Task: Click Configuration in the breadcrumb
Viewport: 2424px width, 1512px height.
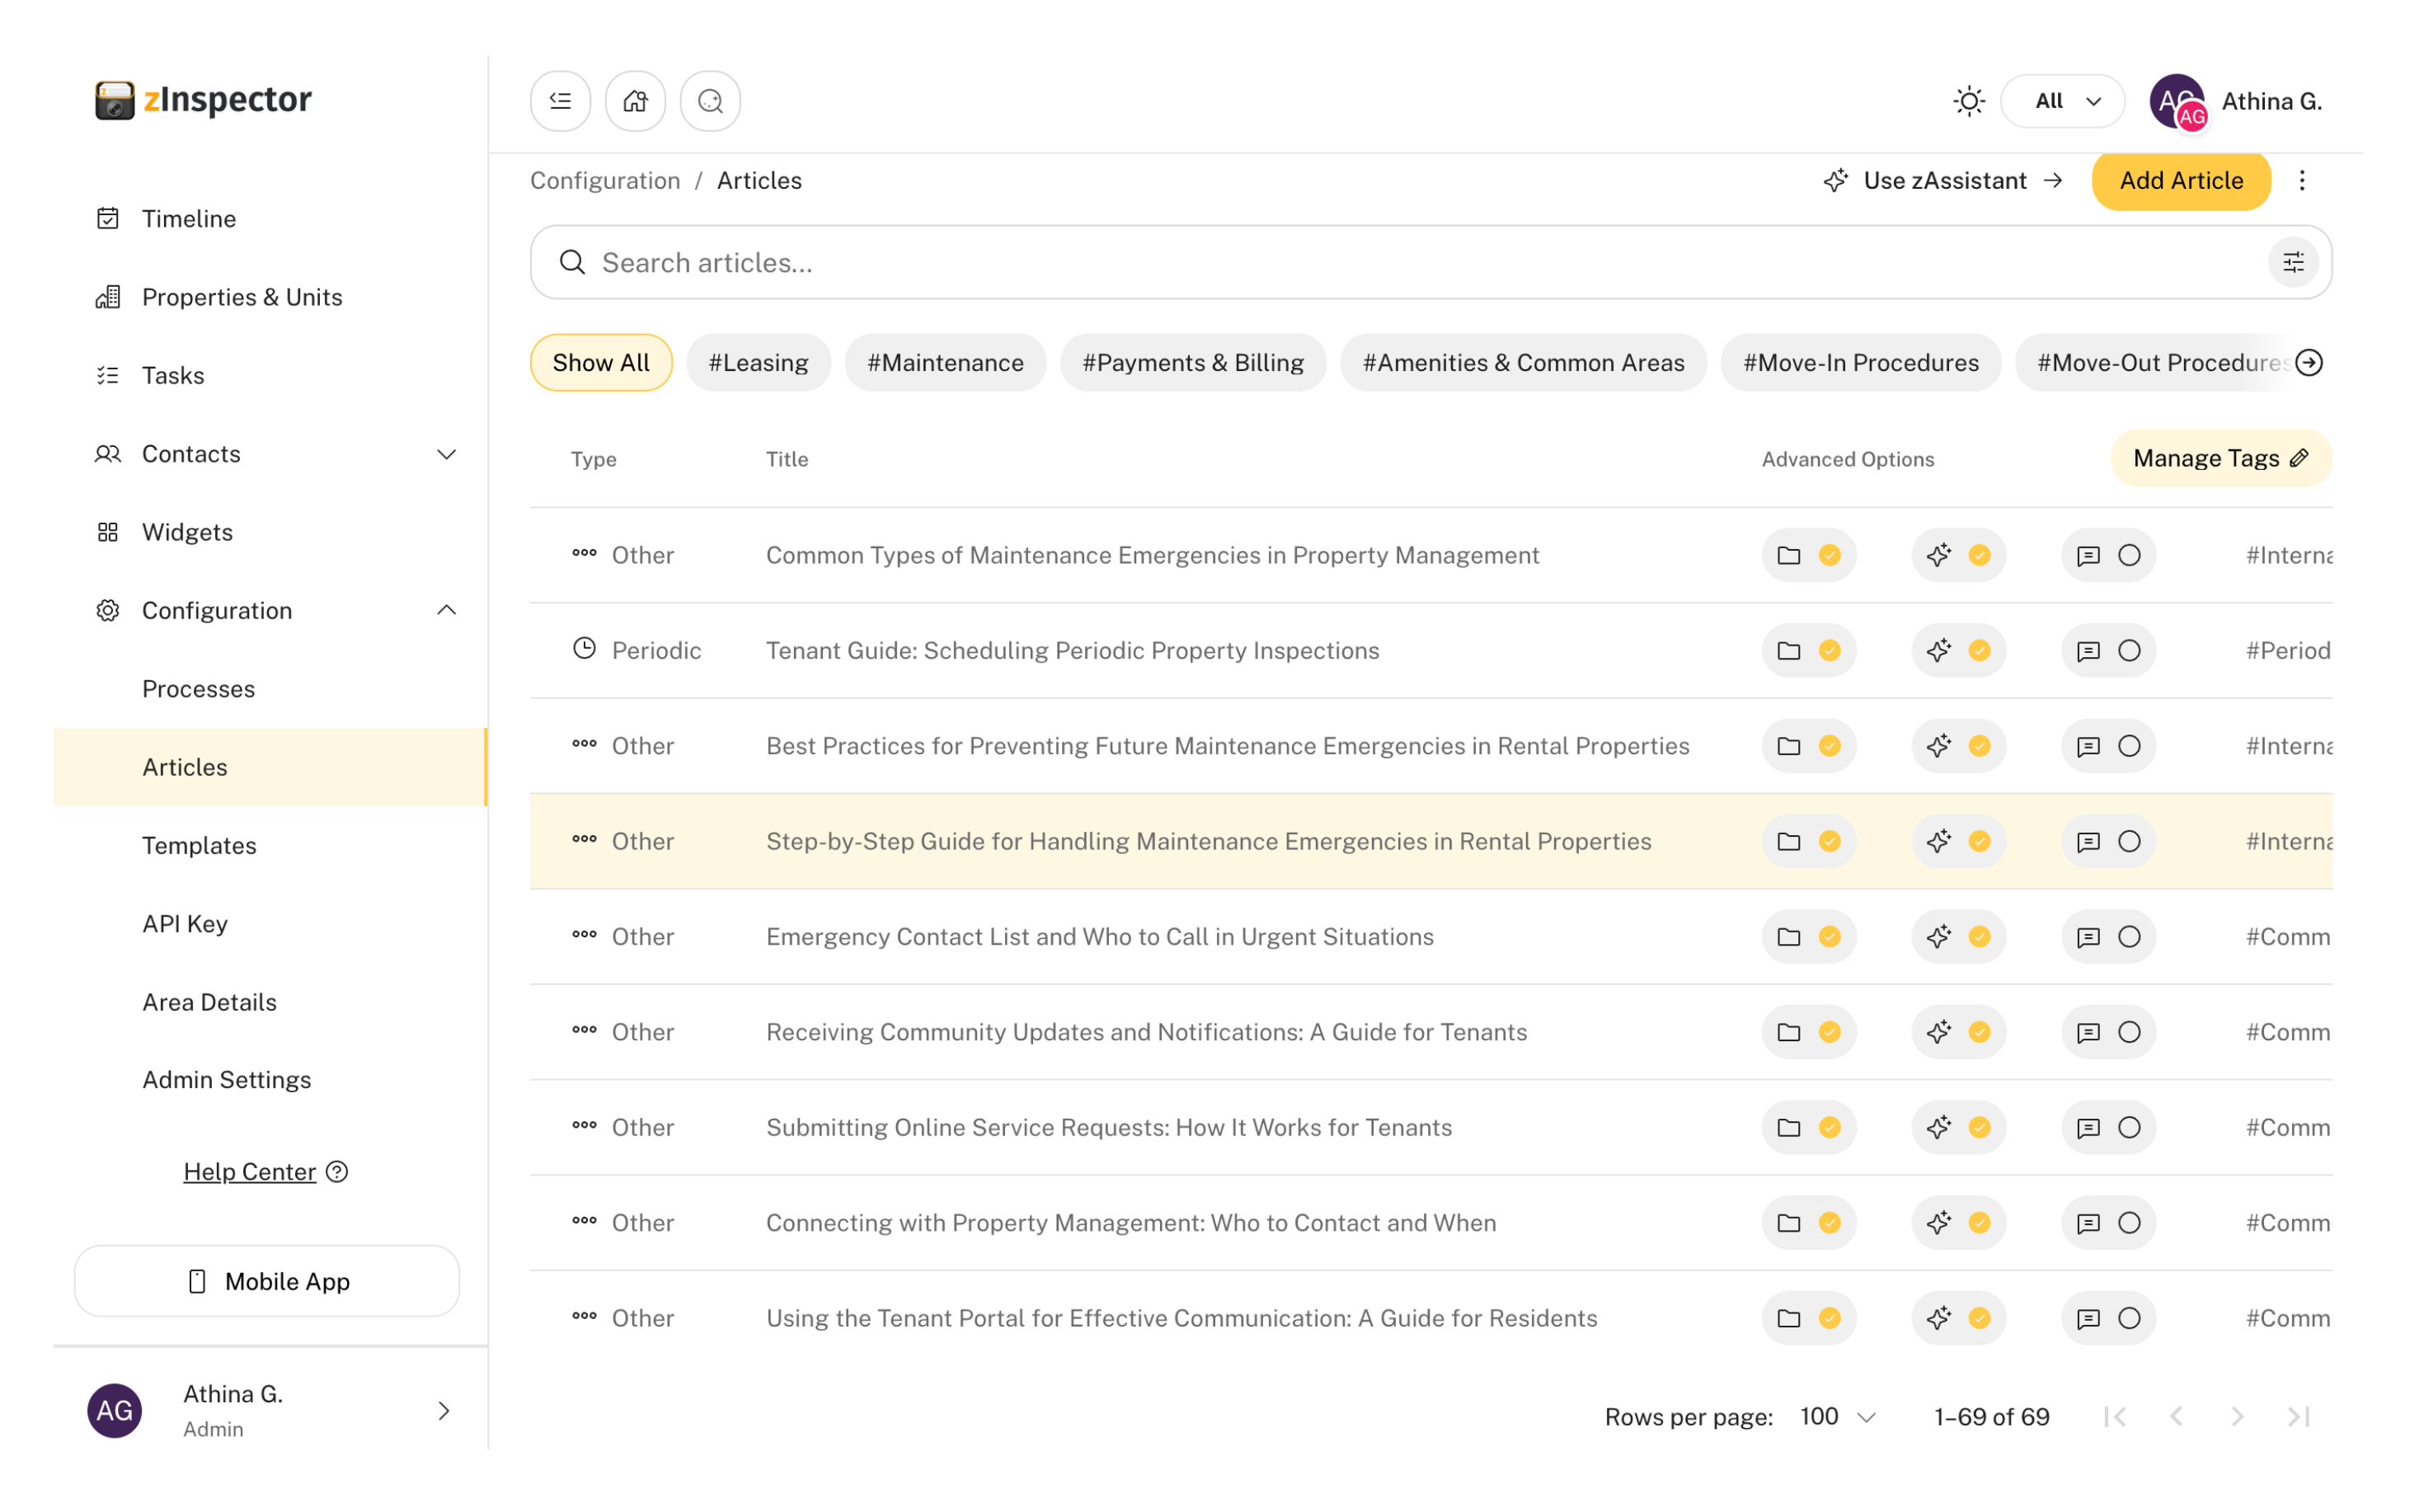Action: [606, 181]
